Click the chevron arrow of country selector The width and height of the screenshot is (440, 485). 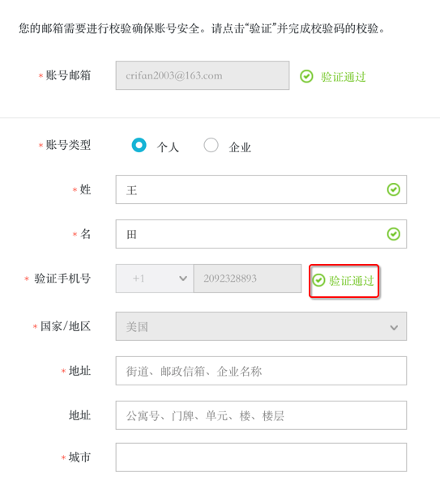(x=394, y=328)
